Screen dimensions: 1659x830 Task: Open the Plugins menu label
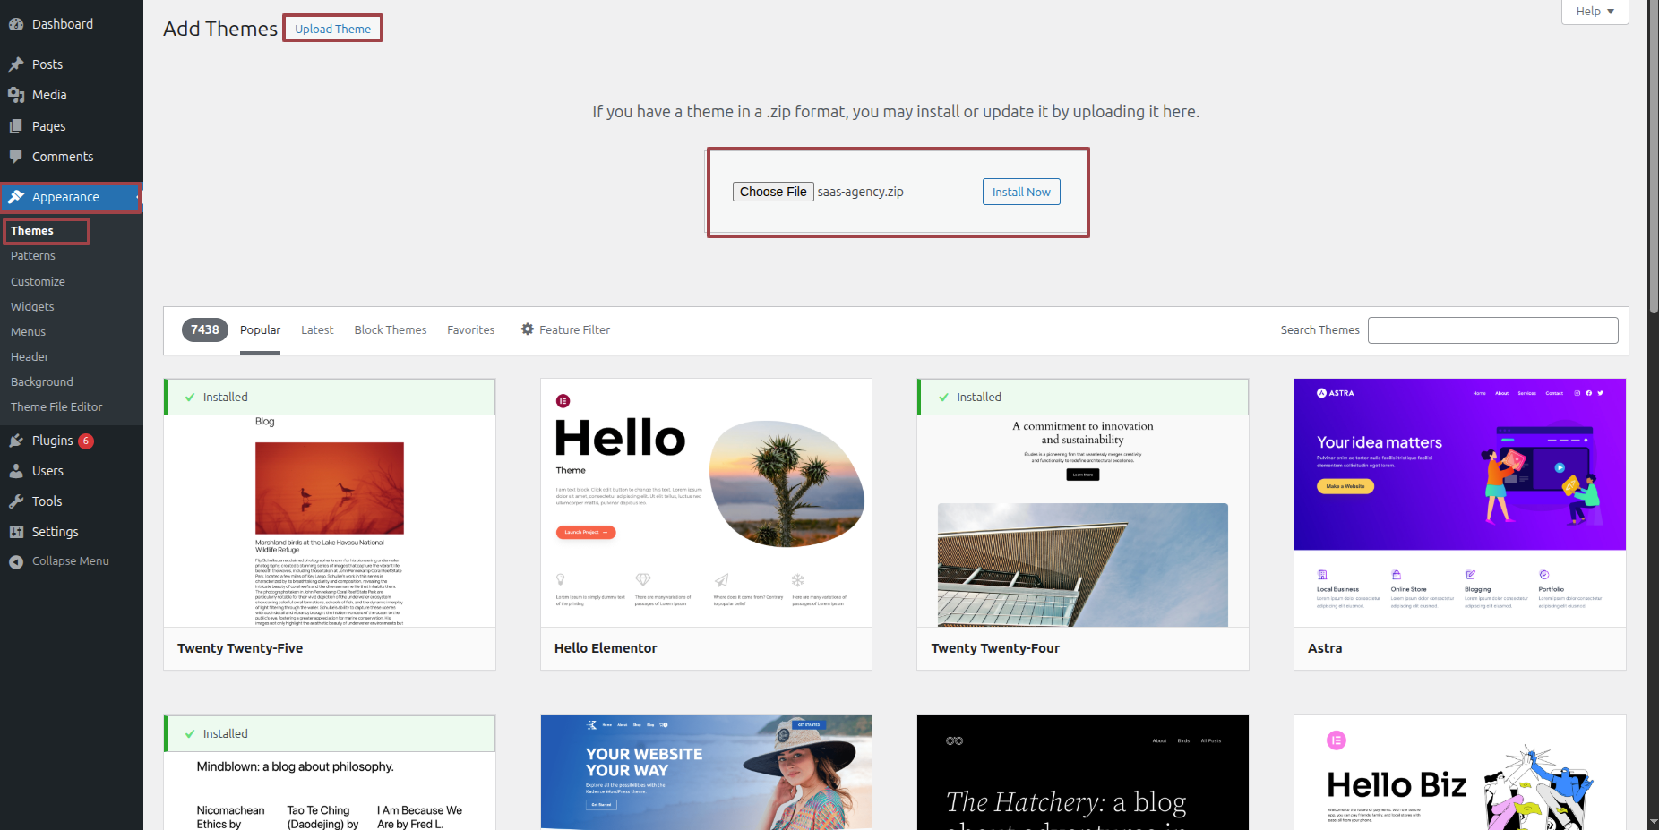pos(53,441)
